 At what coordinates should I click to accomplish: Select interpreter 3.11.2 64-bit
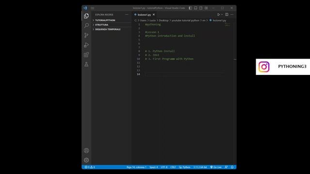coord(200,167)
